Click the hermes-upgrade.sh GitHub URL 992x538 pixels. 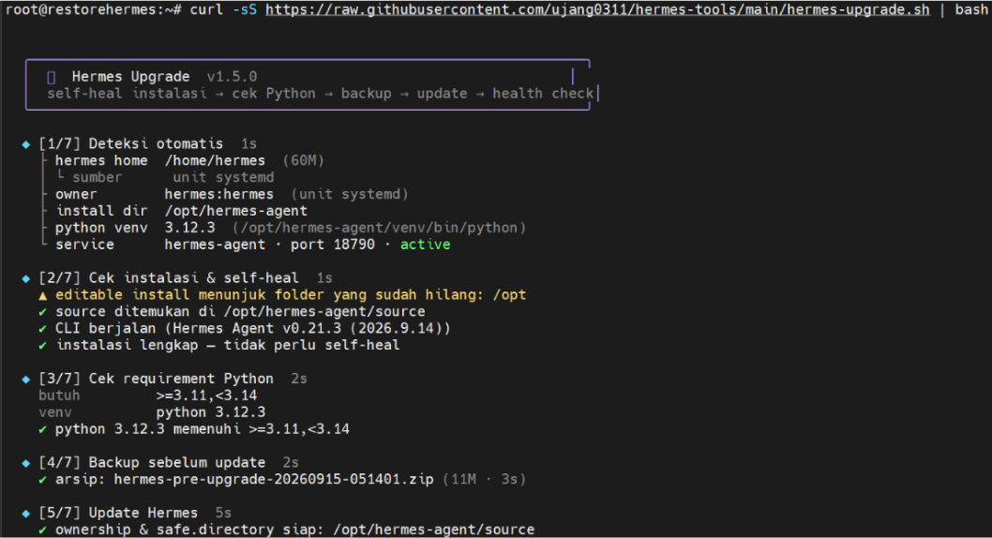click(597, 9)
